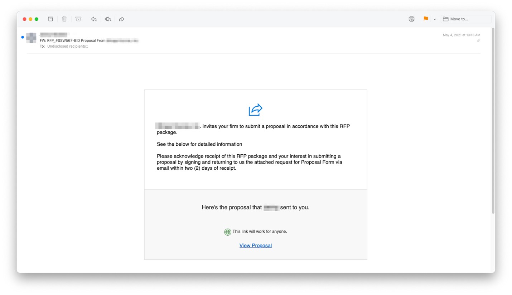The width and height of the screenshot is (512, 295).
Task: Toggle the blue unread indicator dot
Action: coord(23,37)
